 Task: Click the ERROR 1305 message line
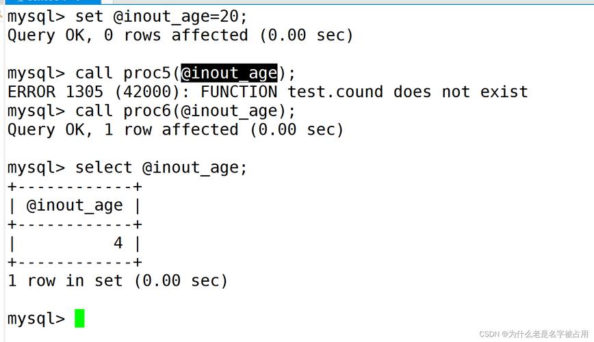click(x=268, y=92)
